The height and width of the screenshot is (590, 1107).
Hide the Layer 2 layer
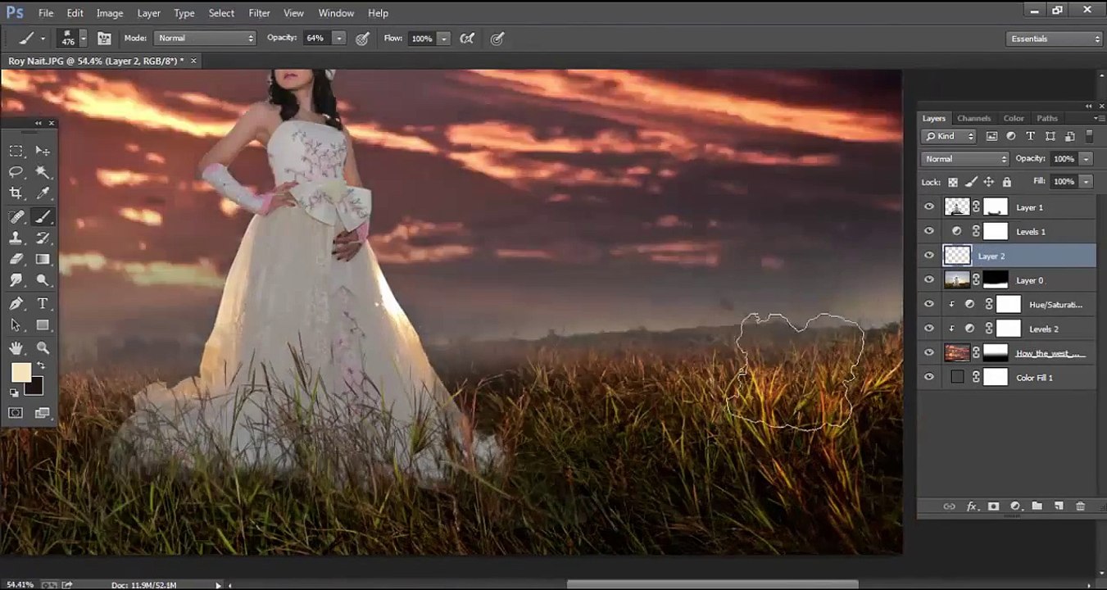point(929,256)
